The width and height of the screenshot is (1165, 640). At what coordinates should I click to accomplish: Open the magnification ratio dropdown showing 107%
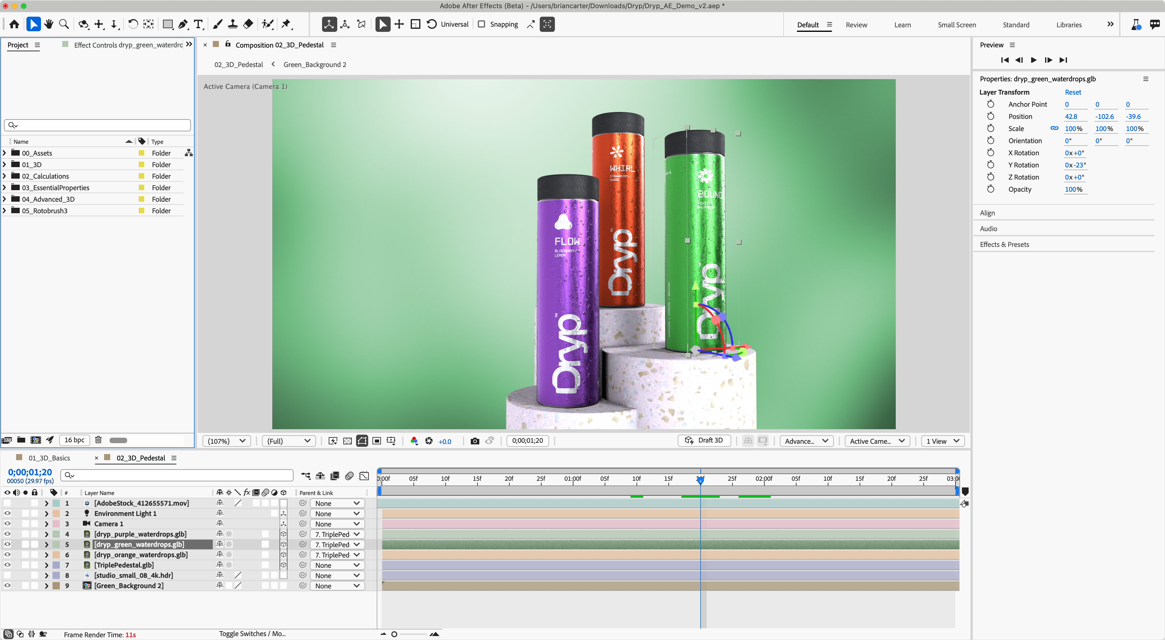click(226, 441)
